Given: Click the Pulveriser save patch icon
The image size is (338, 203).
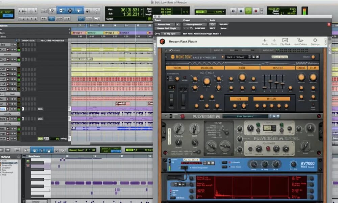Looking at the screenshot, I should [278, 116].
